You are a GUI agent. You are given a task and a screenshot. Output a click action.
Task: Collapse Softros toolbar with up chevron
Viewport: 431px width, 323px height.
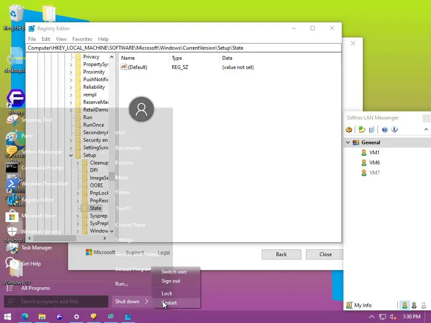(x=426, y=130)
